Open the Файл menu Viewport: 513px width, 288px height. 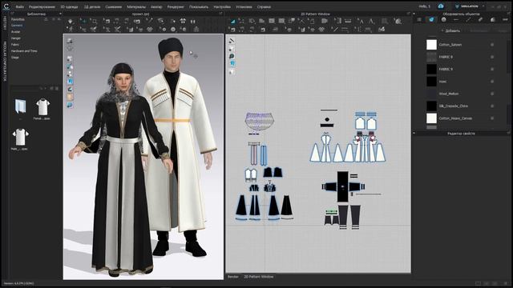[19, 6]
